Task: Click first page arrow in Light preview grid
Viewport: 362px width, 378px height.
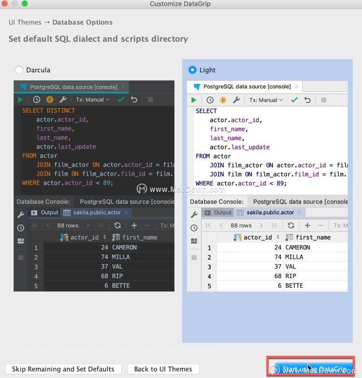Action: 209,225
